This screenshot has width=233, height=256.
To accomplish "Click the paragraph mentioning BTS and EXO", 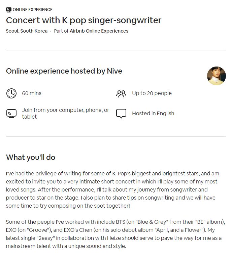I will (115, 234).
